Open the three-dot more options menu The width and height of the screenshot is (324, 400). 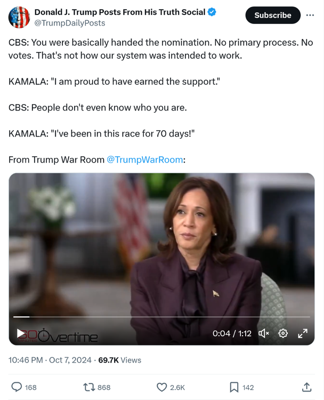[310, 15]
